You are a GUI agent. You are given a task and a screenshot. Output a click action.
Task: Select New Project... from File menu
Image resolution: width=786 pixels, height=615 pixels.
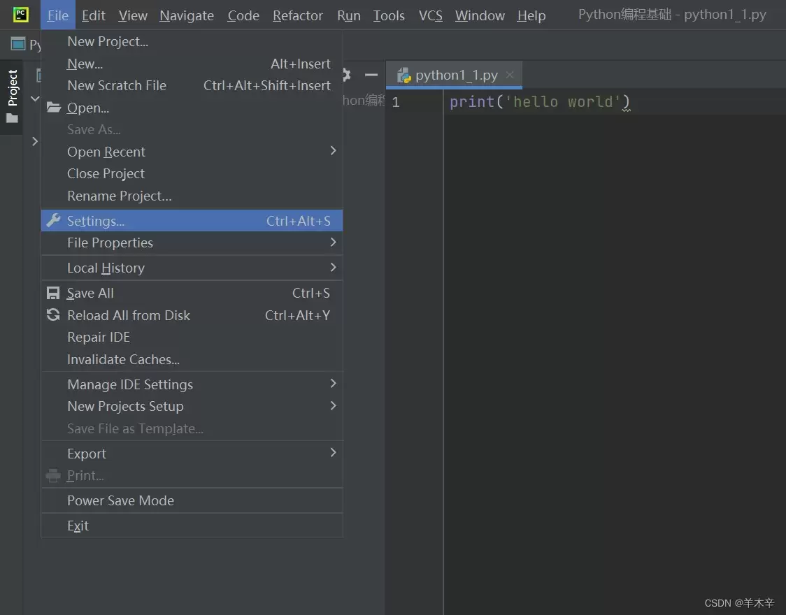coord(192,41)
